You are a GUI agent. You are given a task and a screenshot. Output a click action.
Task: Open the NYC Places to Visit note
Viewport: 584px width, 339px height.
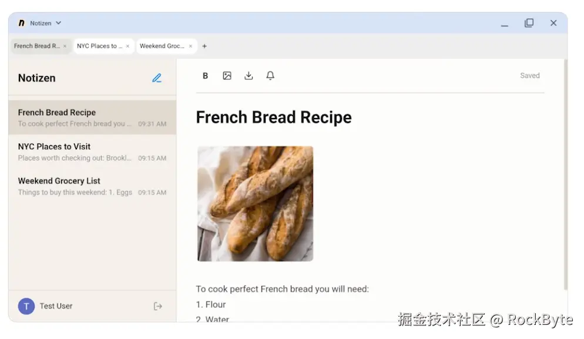(92, 152)
